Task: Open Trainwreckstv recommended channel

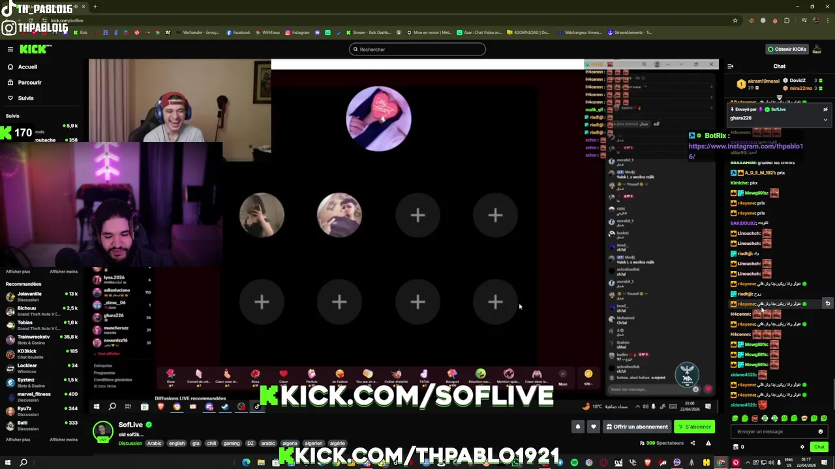Action: (41, 339)
